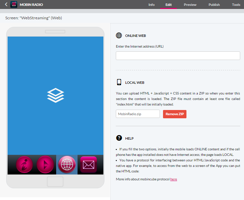Select the Edit tab

(x=169, y=5)
